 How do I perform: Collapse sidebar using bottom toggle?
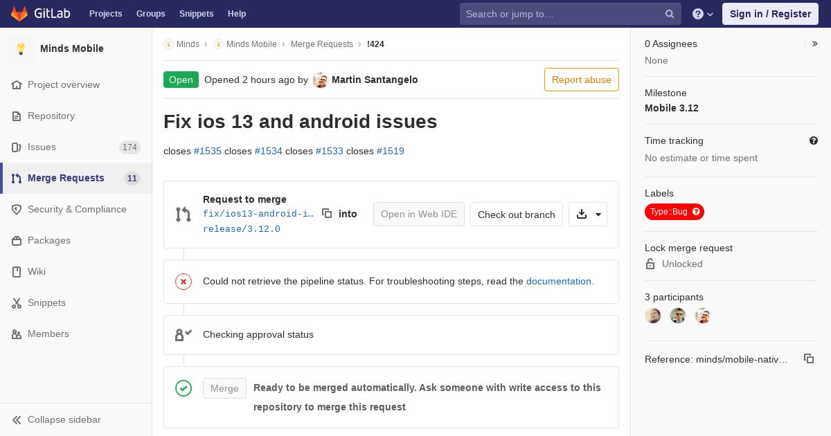pos(75,419)
